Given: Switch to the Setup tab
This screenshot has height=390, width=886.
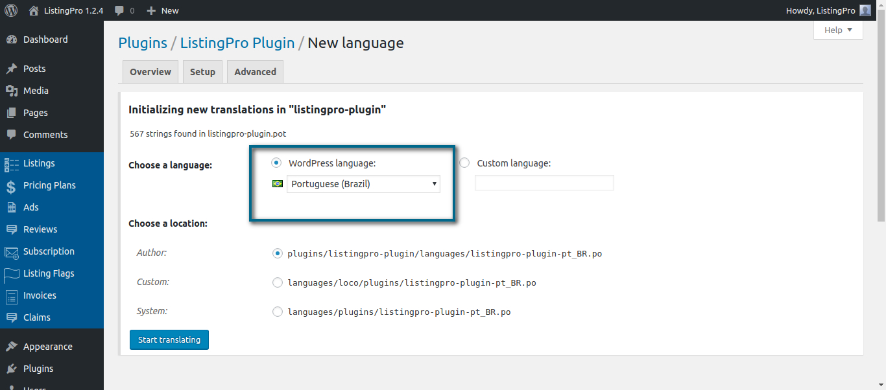Looking at the screenshot, I should [x=202, y=72].
